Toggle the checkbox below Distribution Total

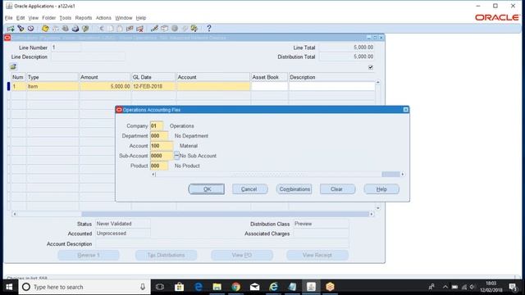tap(371, 67)
